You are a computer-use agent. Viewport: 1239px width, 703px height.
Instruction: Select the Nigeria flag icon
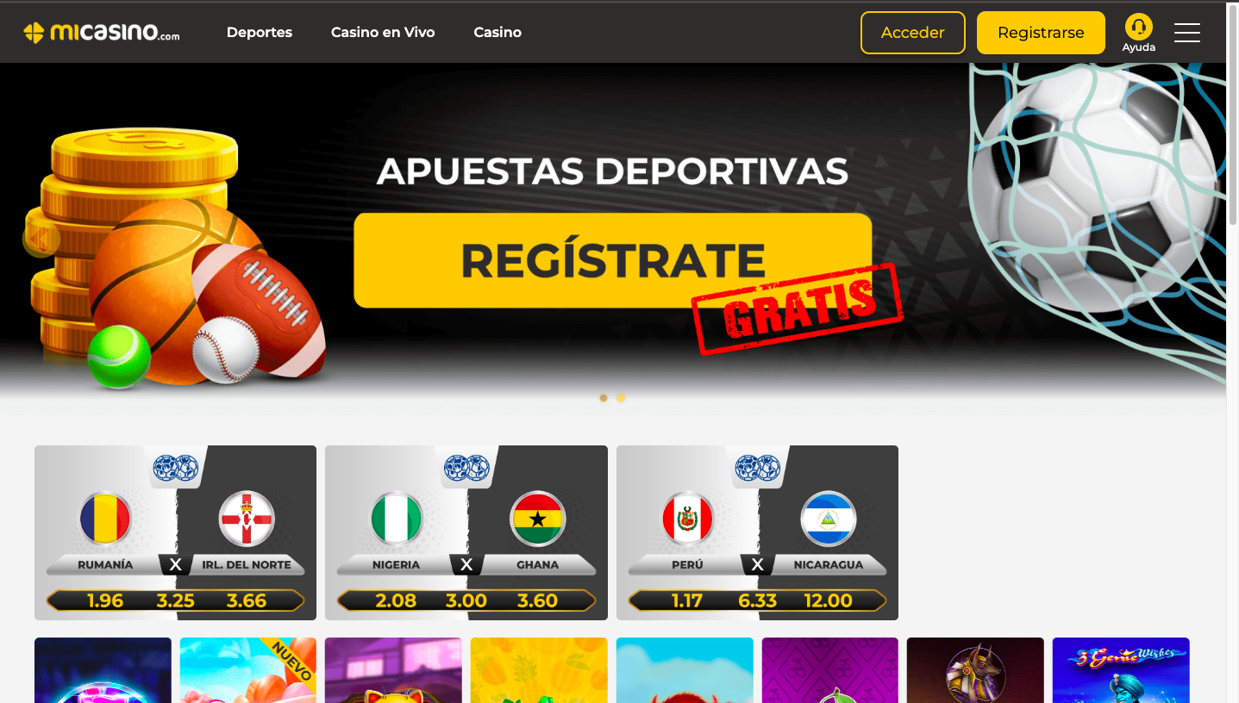point(397,520)
